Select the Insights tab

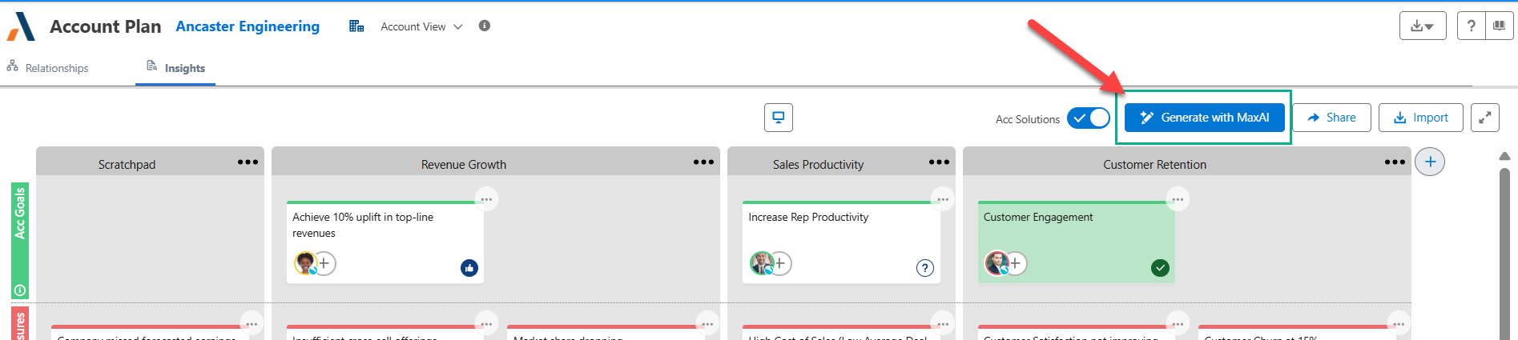pyautogui.click(x=176, y=68)
